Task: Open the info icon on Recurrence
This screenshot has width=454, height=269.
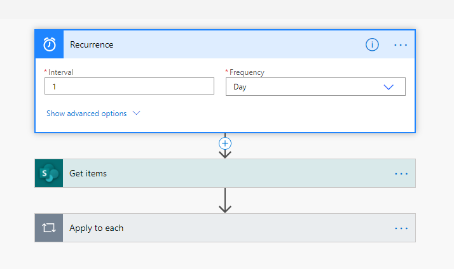Action: pyautogui.click(x=372, y=44)
